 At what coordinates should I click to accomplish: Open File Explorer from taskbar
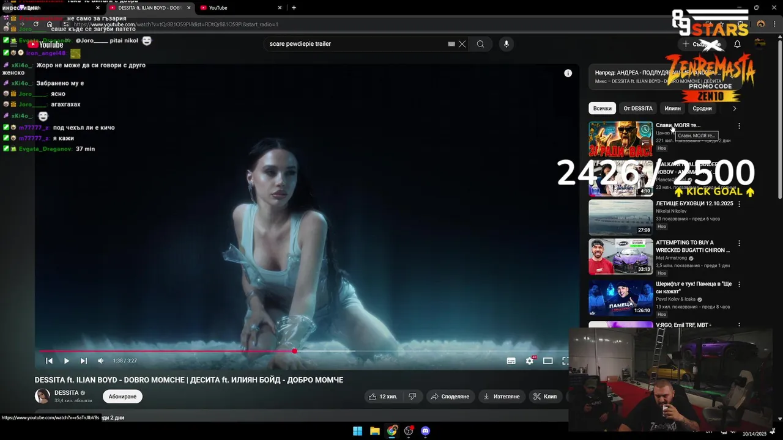(375, 431)
